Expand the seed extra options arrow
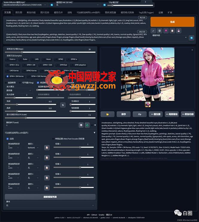Image resolution: width=199 pixels, height=222 pixels. (95, 125)
